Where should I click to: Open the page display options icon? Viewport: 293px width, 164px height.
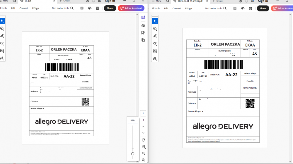[143, 147]
